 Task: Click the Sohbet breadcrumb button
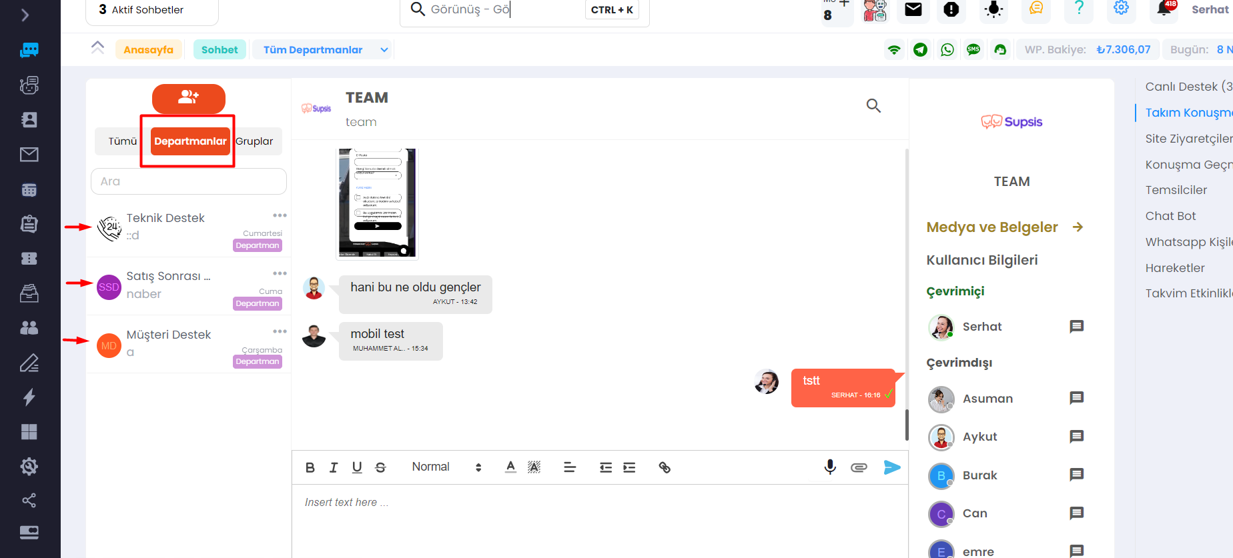220,50
